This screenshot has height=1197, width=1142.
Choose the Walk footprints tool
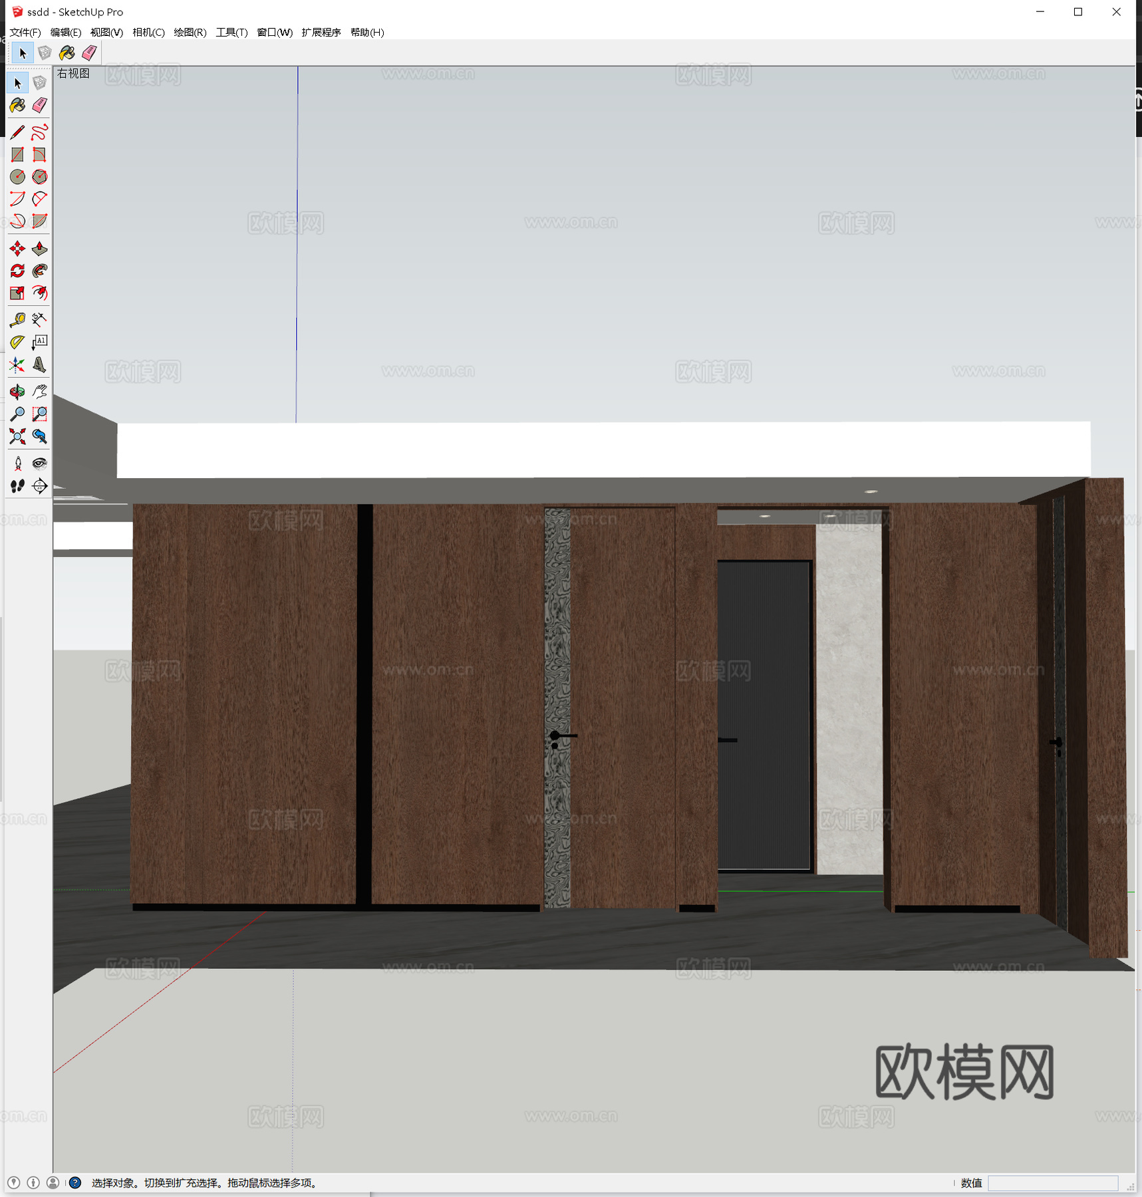(x=18, y=486)
